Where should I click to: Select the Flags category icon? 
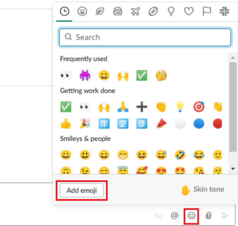coord(207,11)
